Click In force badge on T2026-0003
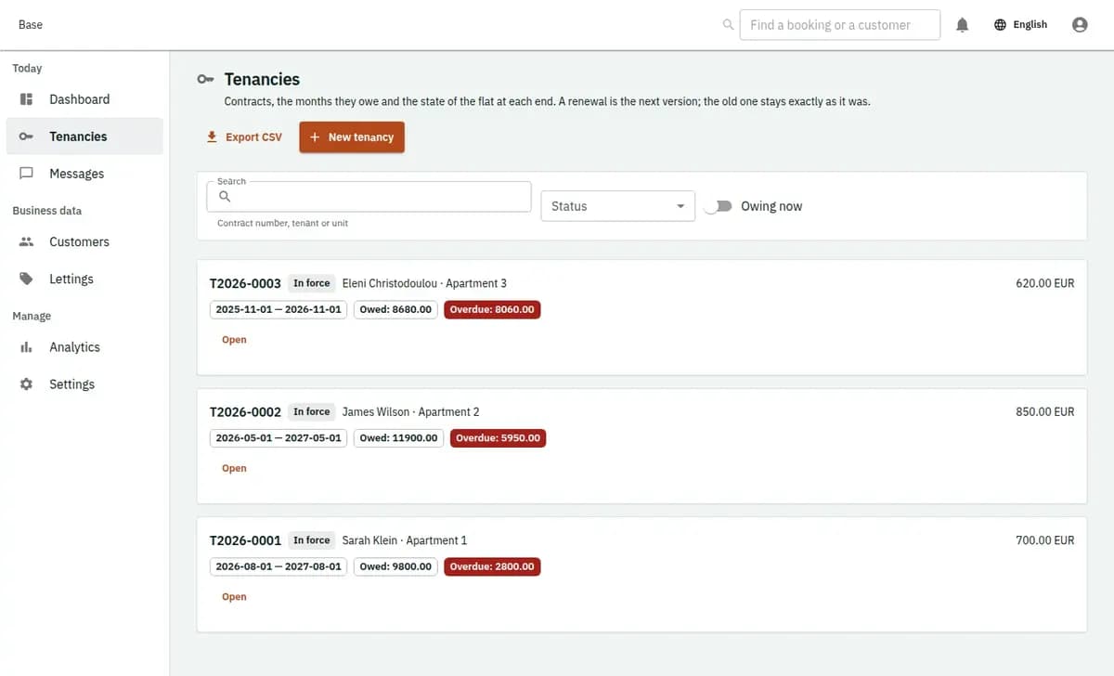The image size is (1114, 676). 312,283
